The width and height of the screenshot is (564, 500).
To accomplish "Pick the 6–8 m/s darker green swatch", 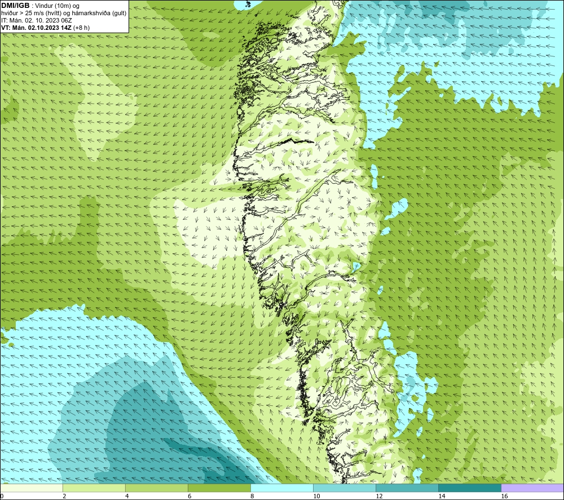I will pos(219,488).
